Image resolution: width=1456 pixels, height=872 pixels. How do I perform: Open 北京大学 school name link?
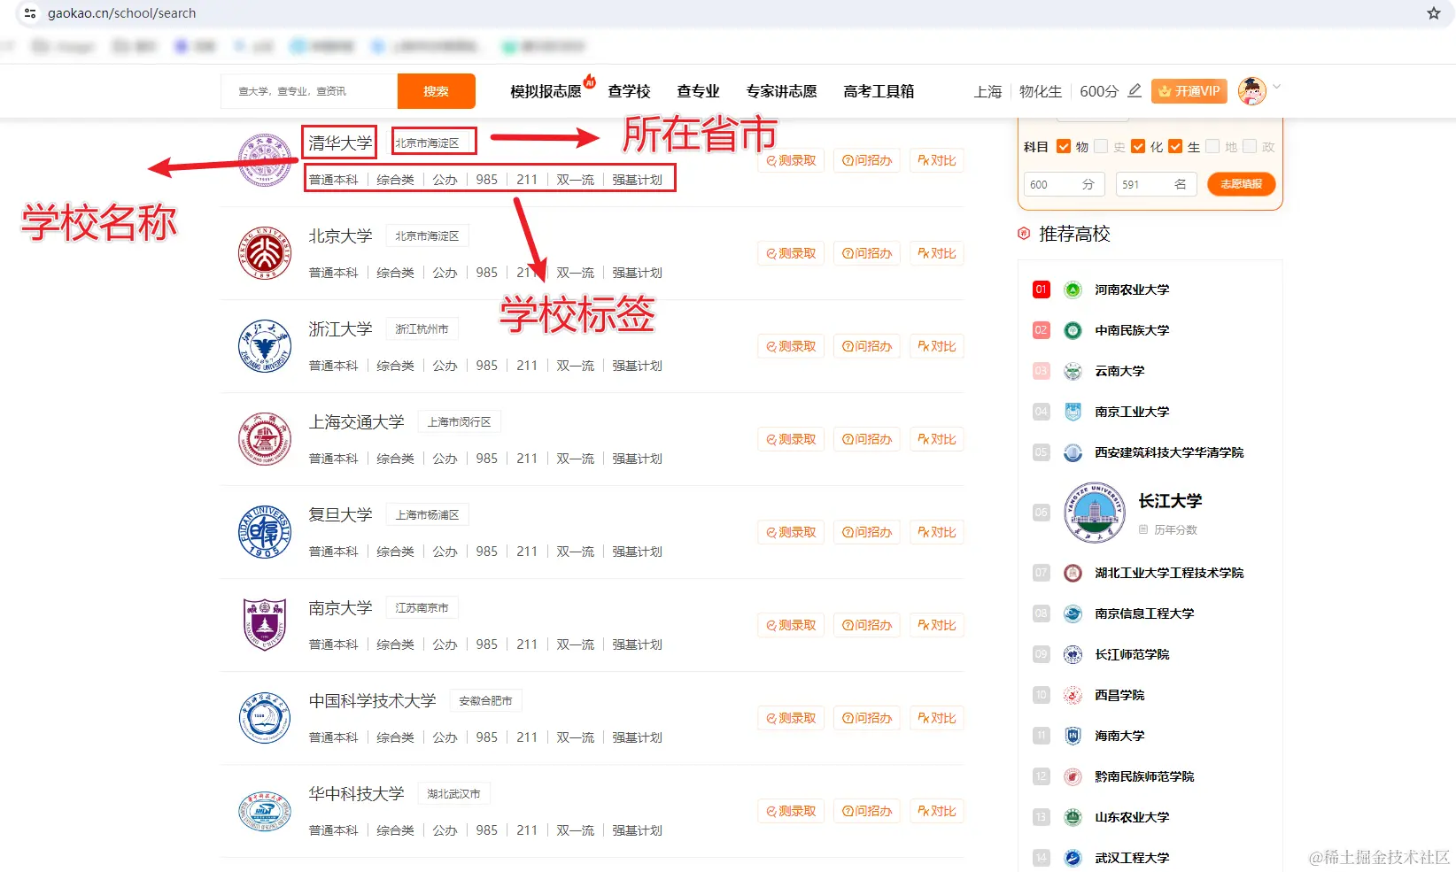(x=340, y=235)
